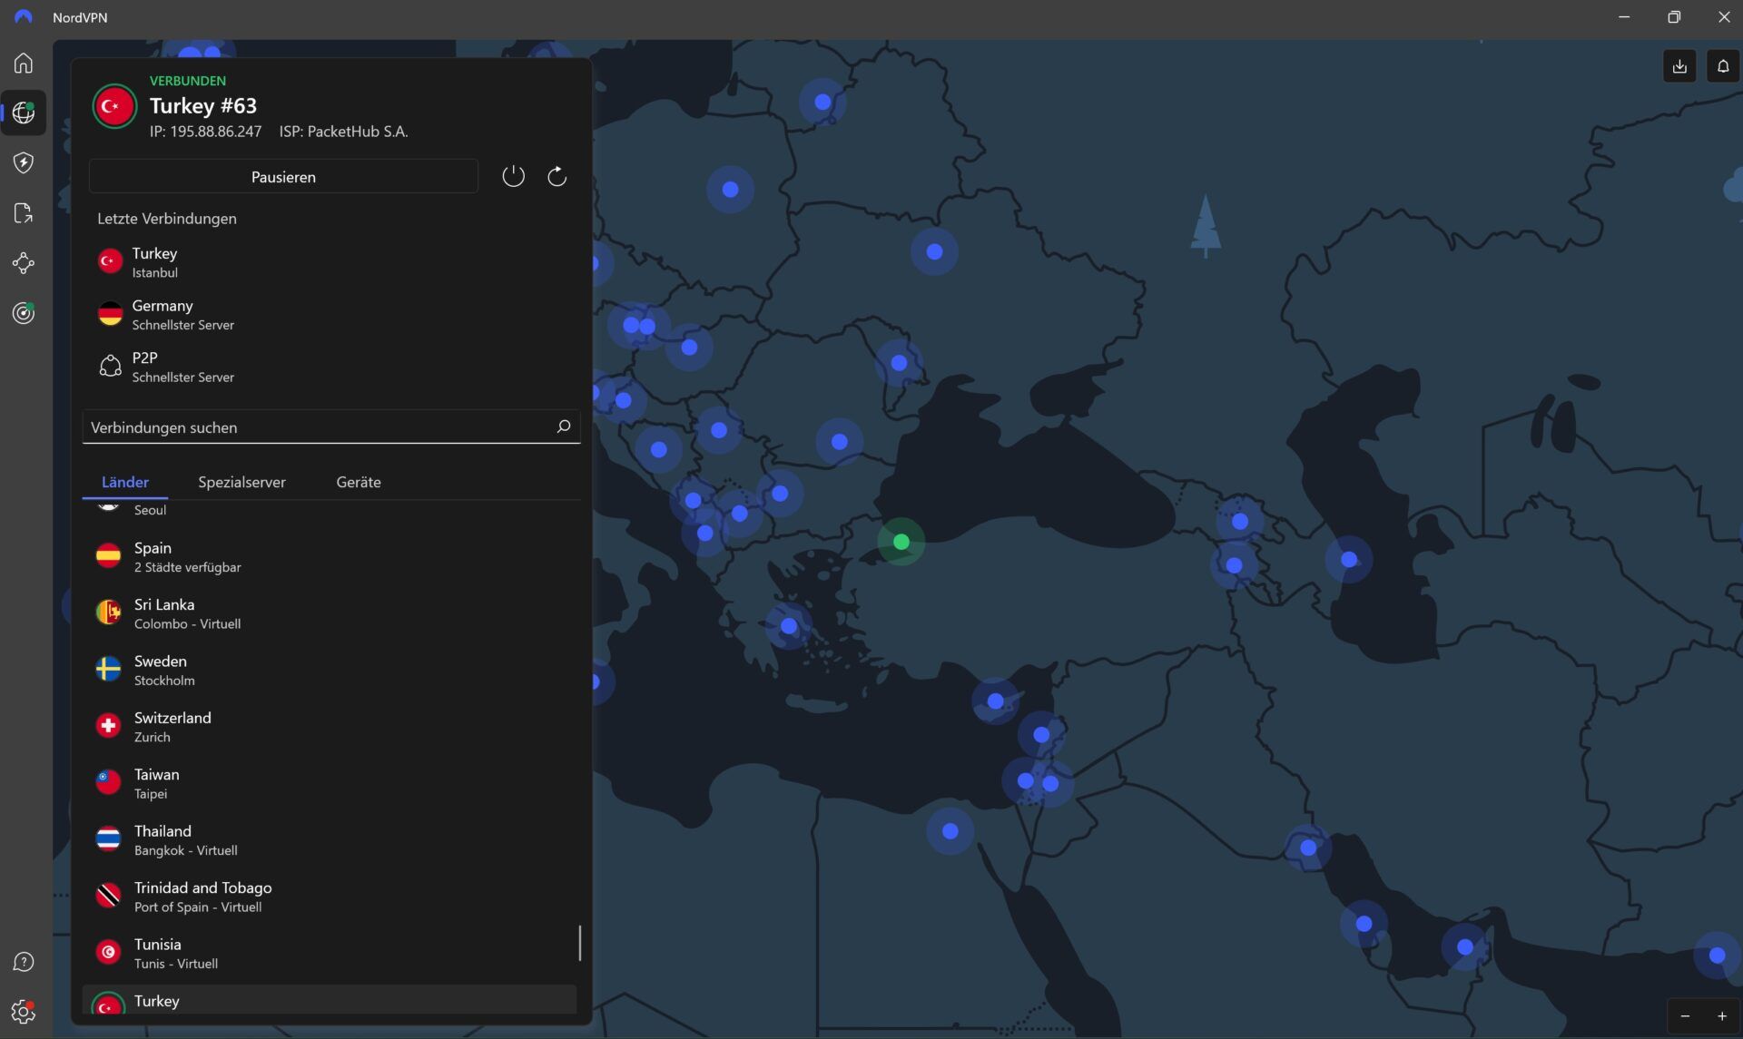Click the Pausieren button

pos(283,176)
